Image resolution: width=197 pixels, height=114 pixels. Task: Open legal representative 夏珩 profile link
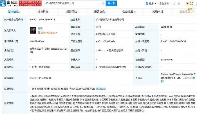pyautogui.click(x=40, y=28)
